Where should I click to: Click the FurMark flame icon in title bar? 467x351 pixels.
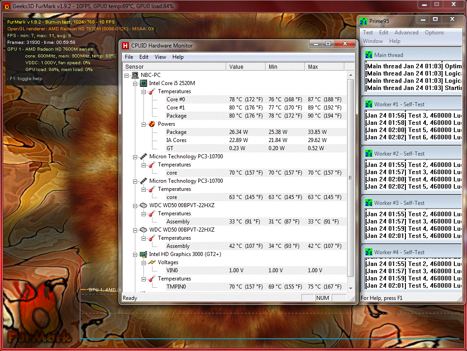tap(7, 6)
